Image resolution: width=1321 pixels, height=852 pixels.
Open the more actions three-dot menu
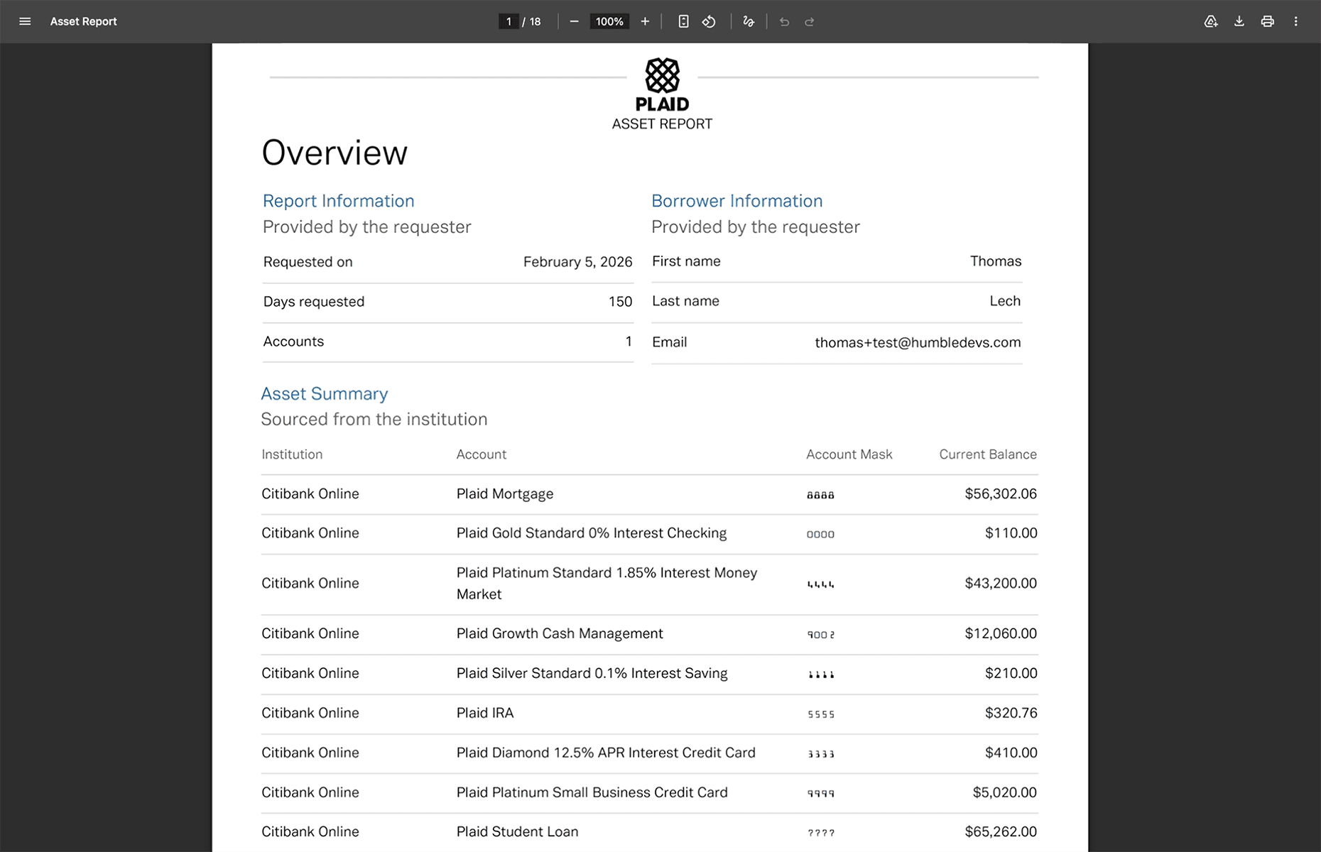(1296, 21)
